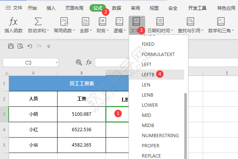Switch to the 数据 tab
Image resolution: width=238 pixels, height=159 pixels.
tap(117, 8)
